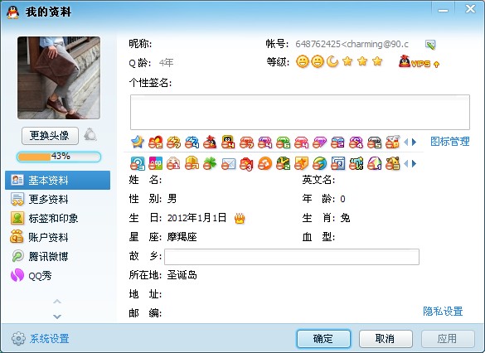Viewport: 485px width, 353px height.
Task: Click the location value 圣诞岛
Action: pyautogui.click(x=182, y=275)
